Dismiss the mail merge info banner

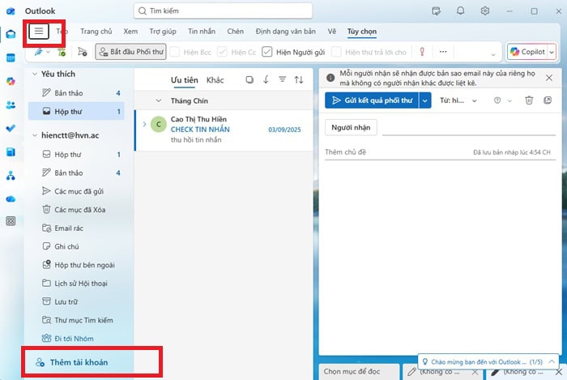(549, 78)
